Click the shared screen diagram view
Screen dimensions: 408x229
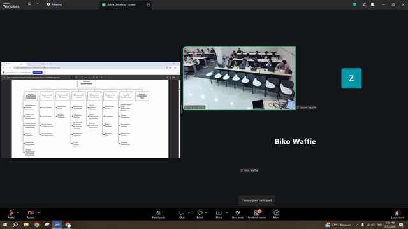pos(91,110)
